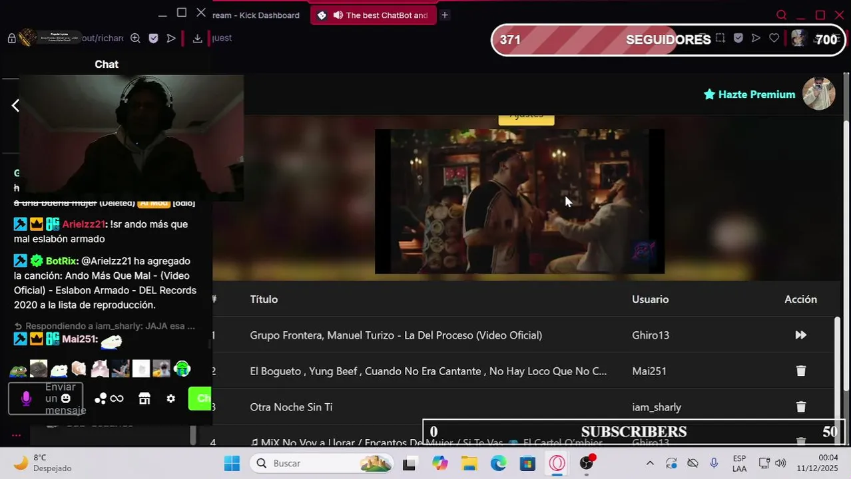Viewport: 851px width, 479px height.
Task: Click the send arrow icon in left address bar
Action: pos(171,39)
